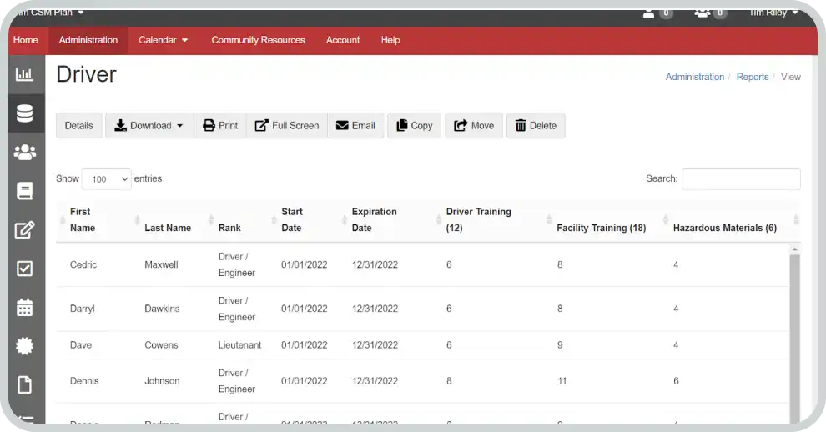Open the bar chart sidebar icon
This screenshot has width=826, height=432.
pos(25,75)
